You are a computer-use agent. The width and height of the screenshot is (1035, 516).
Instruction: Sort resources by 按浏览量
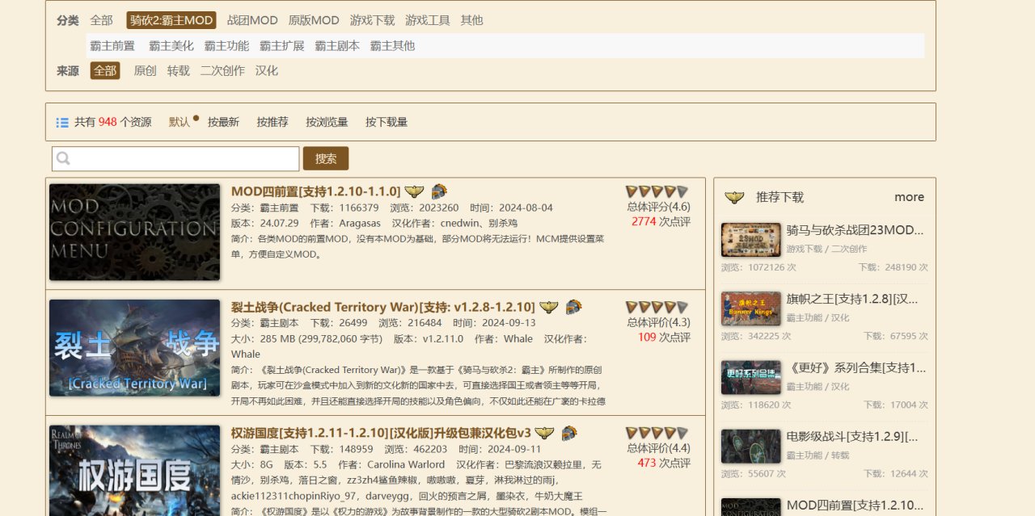pyautogui.click(x=327, y=122)
